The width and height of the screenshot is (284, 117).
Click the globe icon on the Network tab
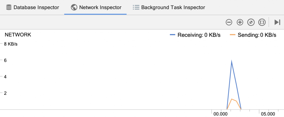tap(74, 7)
